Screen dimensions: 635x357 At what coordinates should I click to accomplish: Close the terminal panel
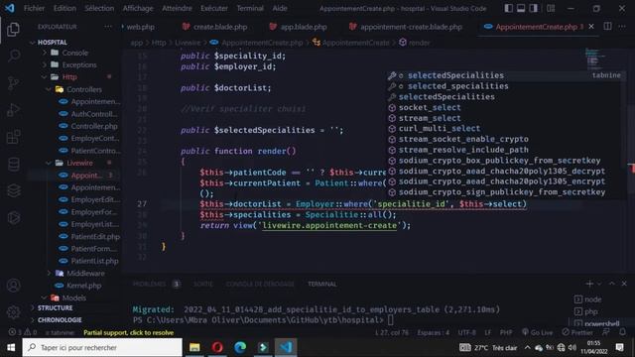(624, 284)
